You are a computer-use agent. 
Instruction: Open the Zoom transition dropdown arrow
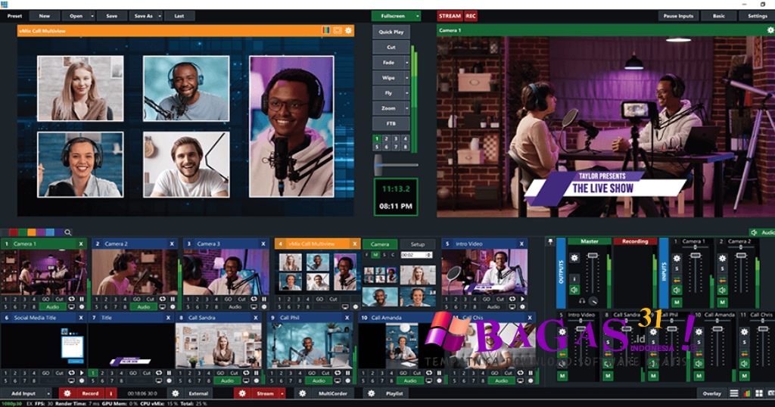[406, 108]
